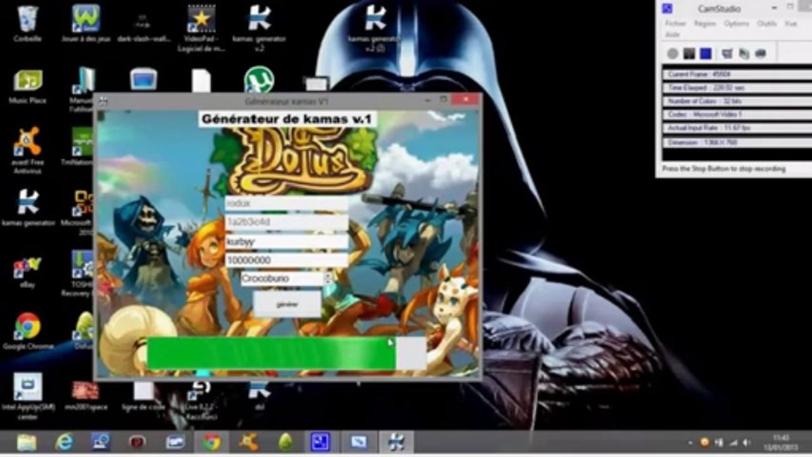The height and width of the screenshot is (457, 812).
Task: Open the eBay desktop shortcut
Action: (x=28, y=272)
